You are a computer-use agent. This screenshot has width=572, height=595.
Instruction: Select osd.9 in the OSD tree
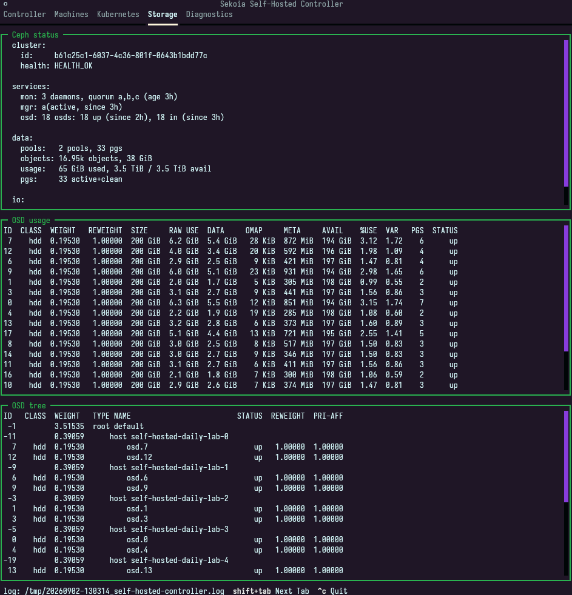tap(137, 488)
